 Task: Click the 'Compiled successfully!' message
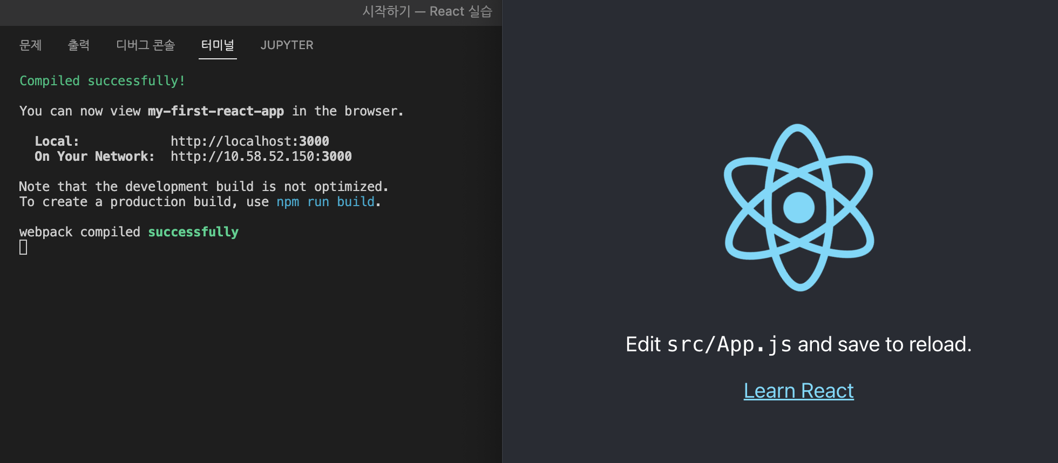103,81
